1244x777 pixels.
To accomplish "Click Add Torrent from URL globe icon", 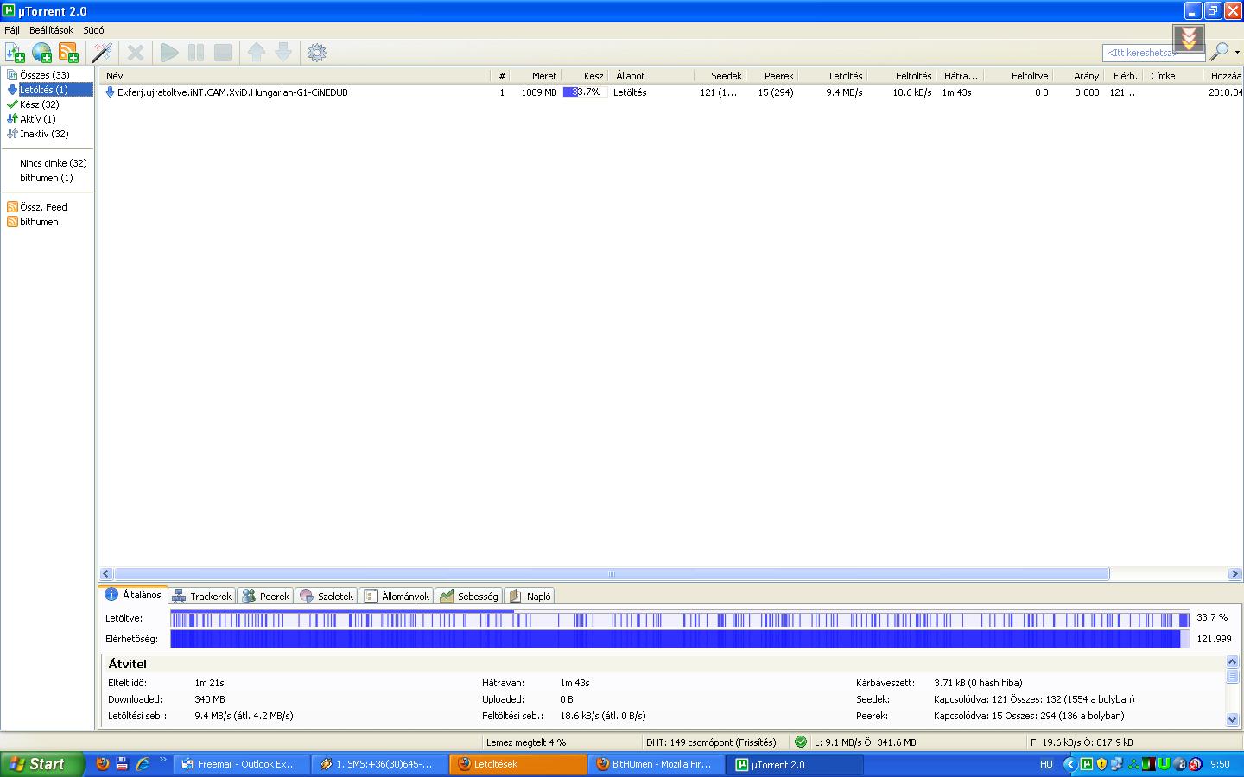I will (x=41, y=53).
